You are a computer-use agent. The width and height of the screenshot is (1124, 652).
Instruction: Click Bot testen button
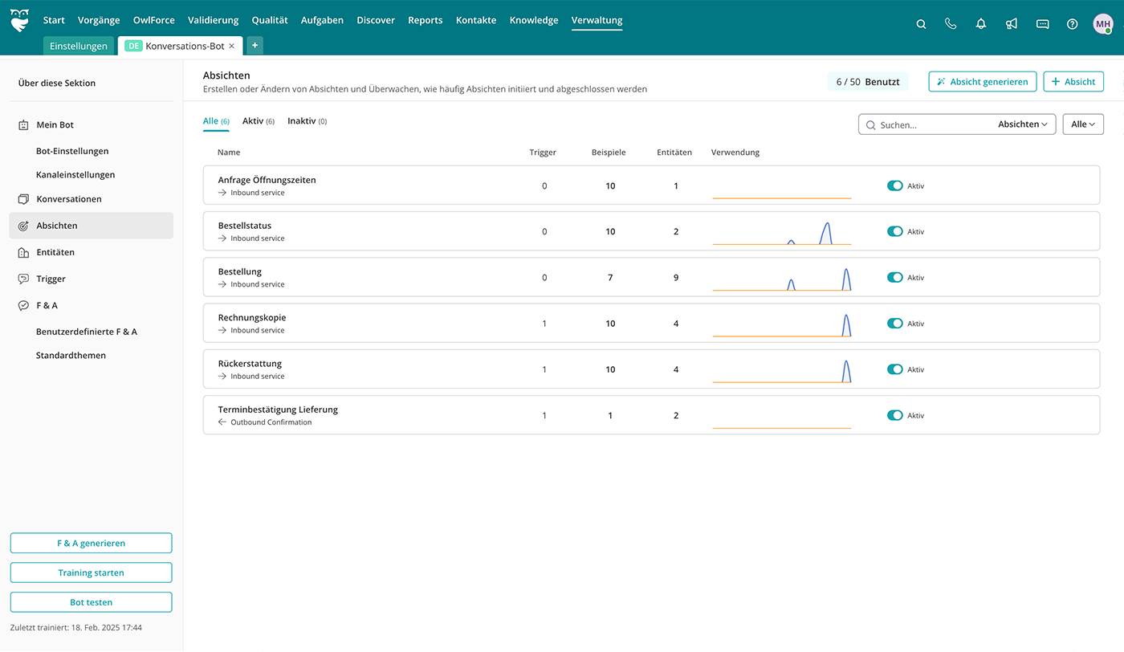(x=91, y=602)
